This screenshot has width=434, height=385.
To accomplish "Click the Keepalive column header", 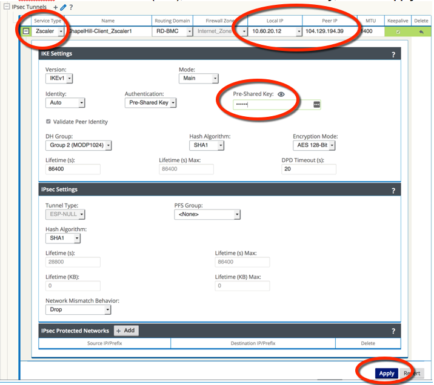I will tap(398, 21).
